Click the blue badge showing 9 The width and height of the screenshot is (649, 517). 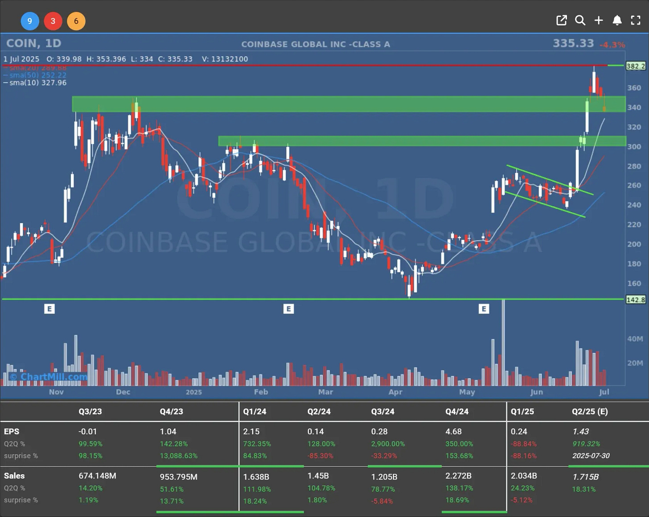[30, 21]
